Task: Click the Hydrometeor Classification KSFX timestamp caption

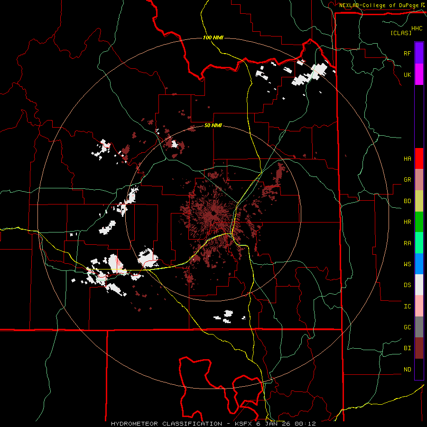Action: pos(213,424)
